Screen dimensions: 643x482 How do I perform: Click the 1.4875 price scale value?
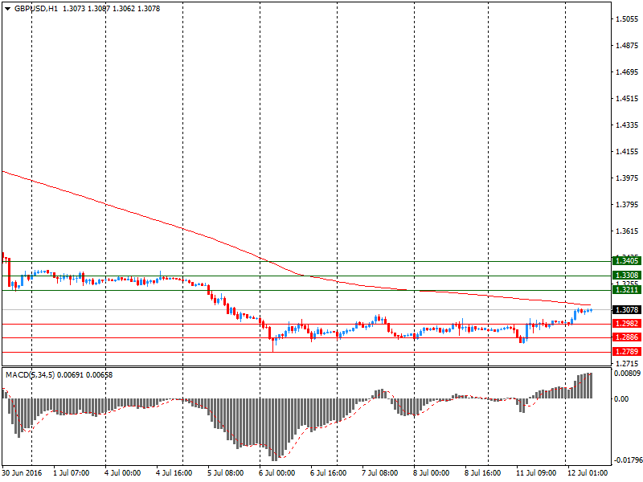627,46
